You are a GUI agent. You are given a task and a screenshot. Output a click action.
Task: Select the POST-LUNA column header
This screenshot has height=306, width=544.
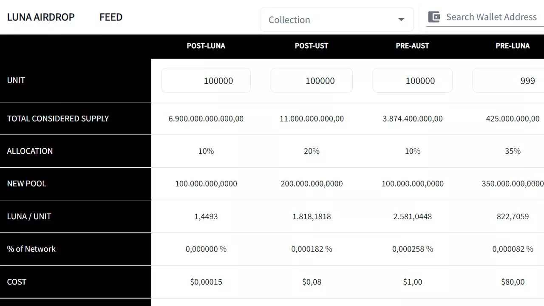pos(206,46)
